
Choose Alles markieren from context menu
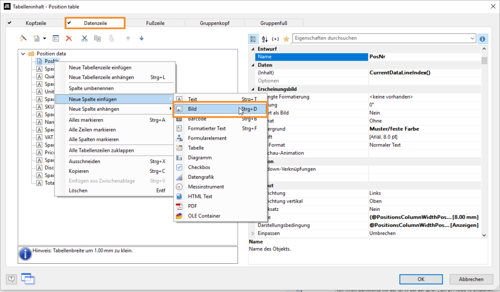(86, 120)
